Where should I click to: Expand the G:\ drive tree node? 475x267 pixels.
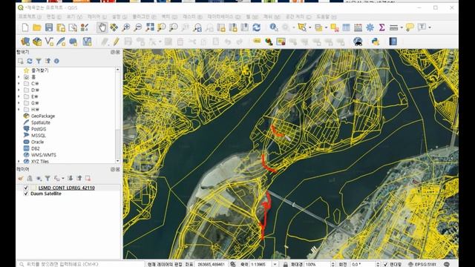(x=19, y=103)
